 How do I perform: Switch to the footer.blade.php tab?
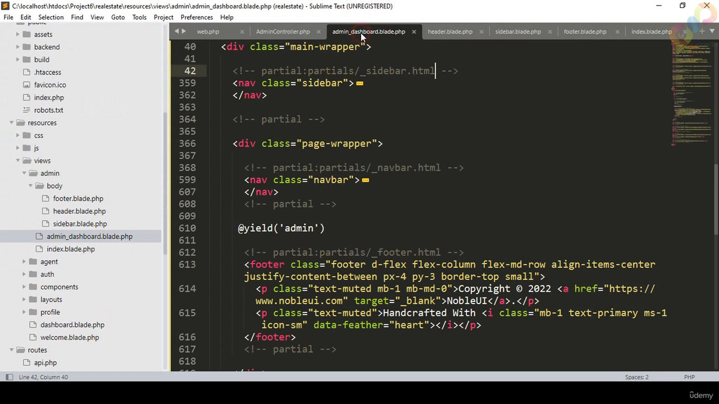coord(585,31)
